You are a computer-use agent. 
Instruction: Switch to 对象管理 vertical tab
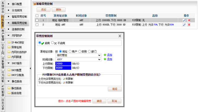coord(3,63)
